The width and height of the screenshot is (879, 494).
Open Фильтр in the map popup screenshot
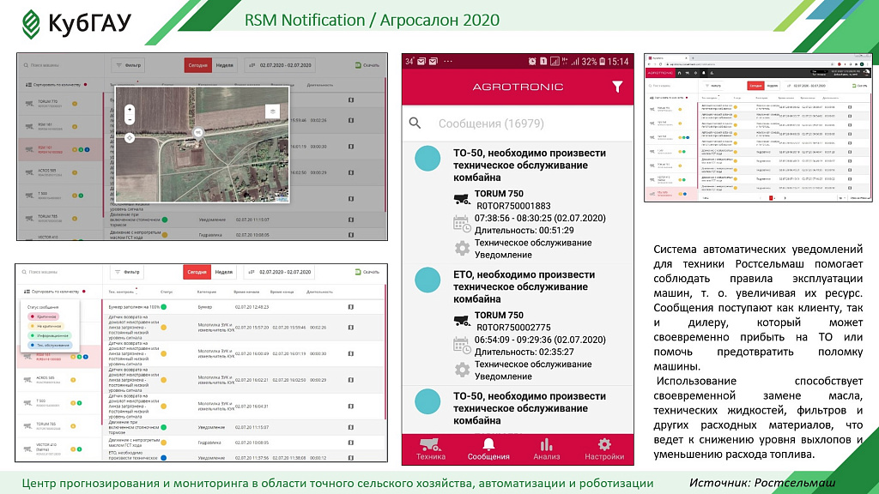129,65
